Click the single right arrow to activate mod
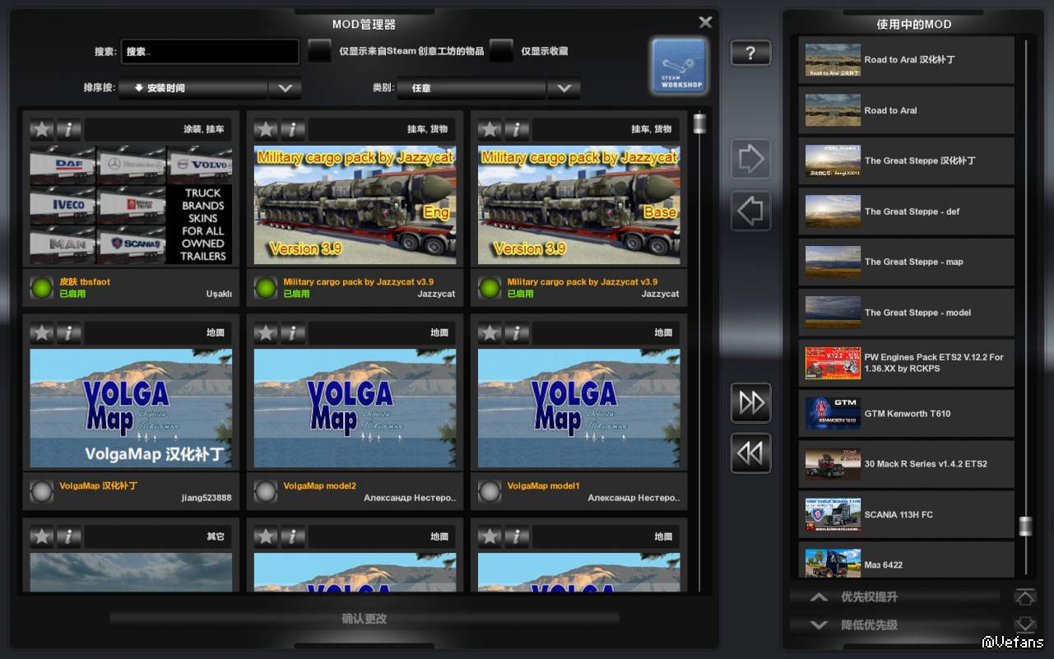Viewport: 1054px width, 659px height. [x=750, y=159]
